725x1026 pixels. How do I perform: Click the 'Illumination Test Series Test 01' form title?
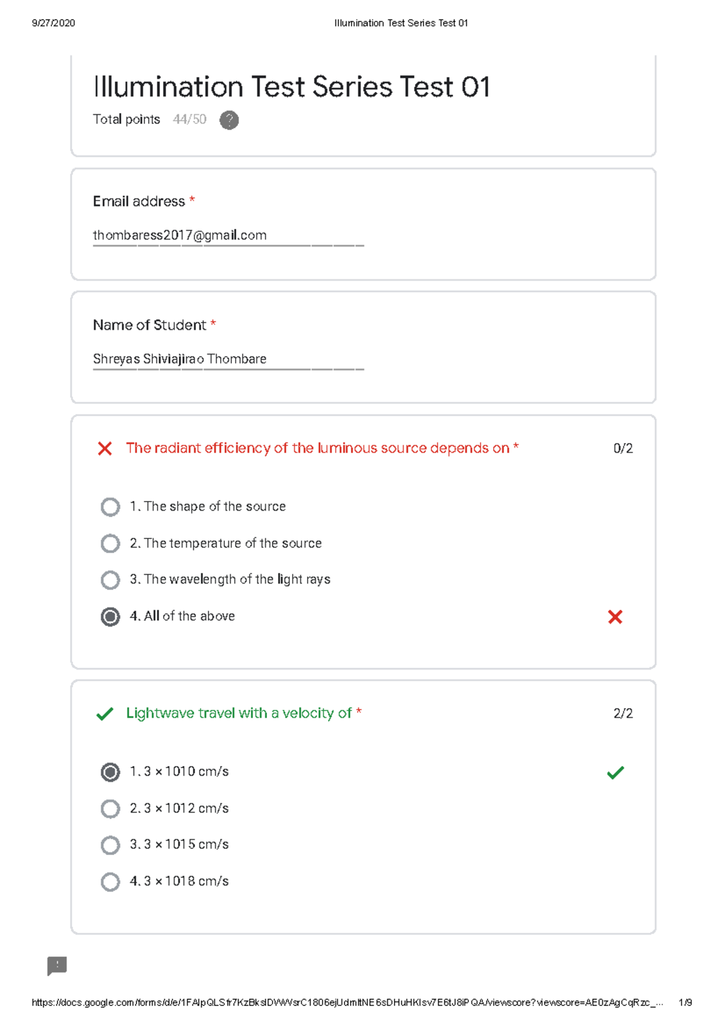point(291,87)
